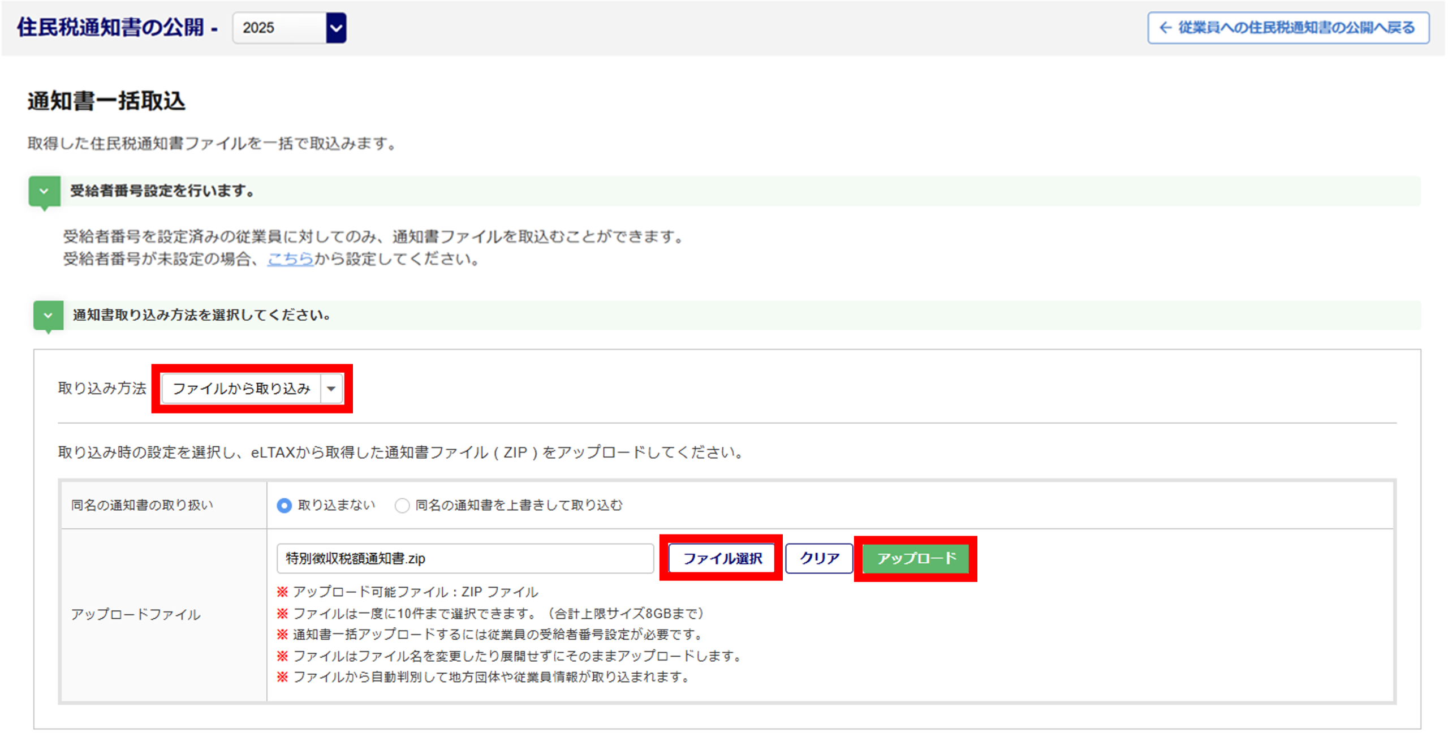Viewport: 1448px width, 737px height.
Task: Open the ファイルから取り込み import method dropdown
Action: pos(242,389)
